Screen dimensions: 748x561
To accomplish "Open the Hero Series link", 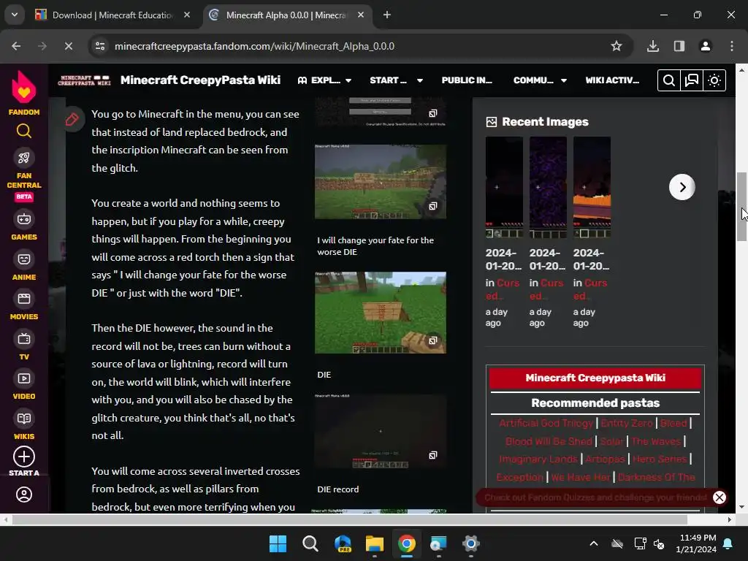I will 660,459.
